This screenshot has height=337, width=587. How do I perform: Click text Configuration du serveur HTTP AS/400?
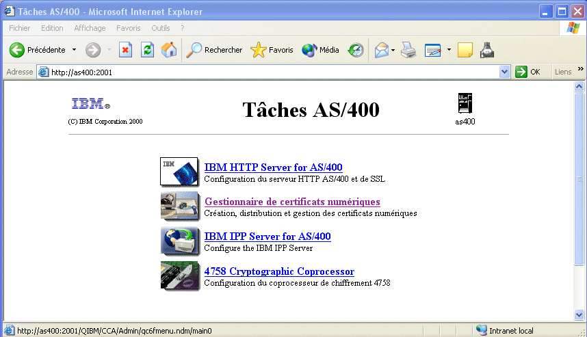point(276,179)
